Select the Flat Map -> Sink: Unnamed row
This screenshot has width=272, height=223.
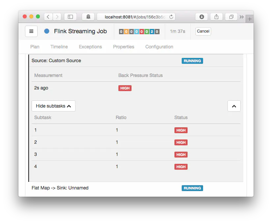(x=136, y=188)
